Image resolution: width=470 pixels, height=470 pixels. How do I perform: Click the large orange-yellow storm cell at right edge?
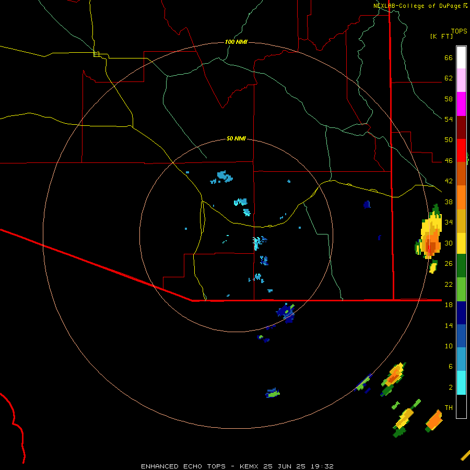[x=429, y=232]
